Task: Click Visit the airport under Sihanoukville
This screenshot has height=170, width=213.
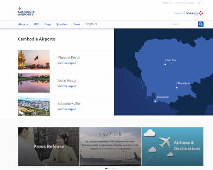Action: 67,109
